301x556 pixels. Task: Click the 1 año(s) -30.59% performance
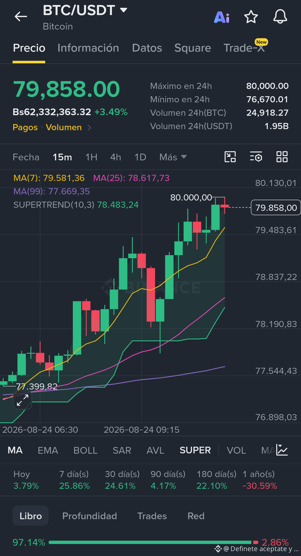coord(260,480)
